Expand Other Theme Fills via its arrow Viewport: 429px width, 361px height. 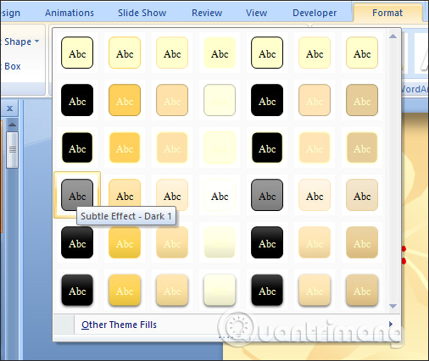tap(391, 324)
